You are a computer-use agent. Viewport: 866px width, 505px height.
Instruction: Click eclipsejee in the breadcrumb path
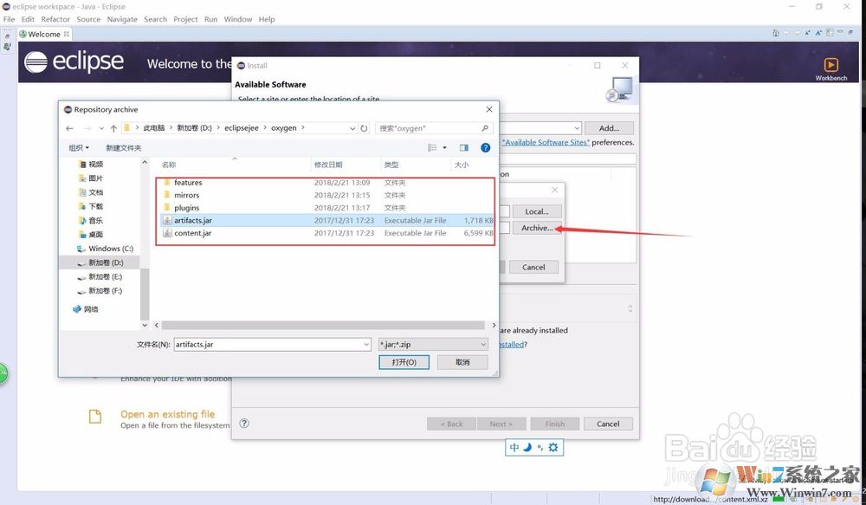point(242,128)
